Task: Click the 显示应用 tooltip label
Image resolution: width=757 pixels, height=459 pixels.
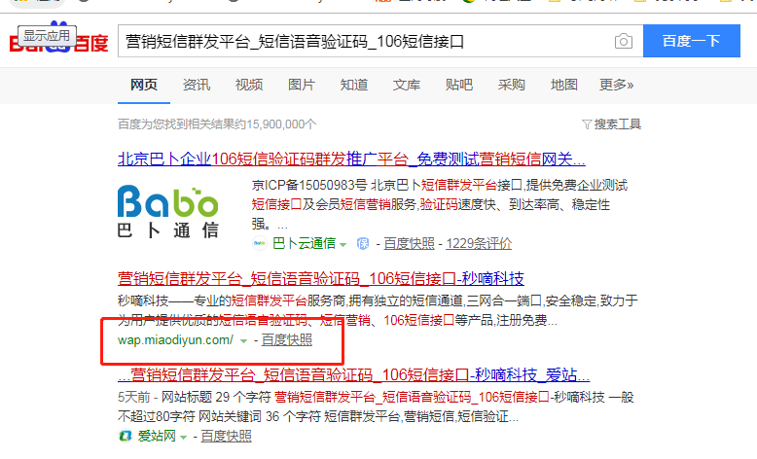Action: [47, 36]
